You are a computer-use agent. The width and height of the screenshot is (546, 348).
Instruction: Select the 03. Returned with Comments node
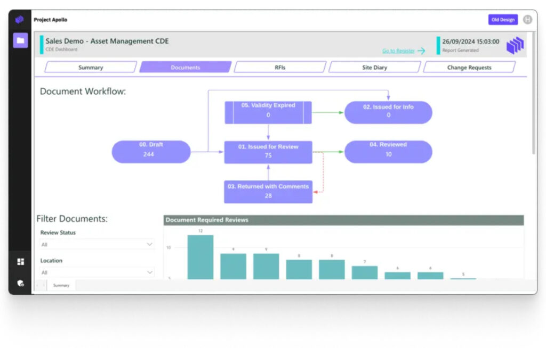click(x=268, y=192)
